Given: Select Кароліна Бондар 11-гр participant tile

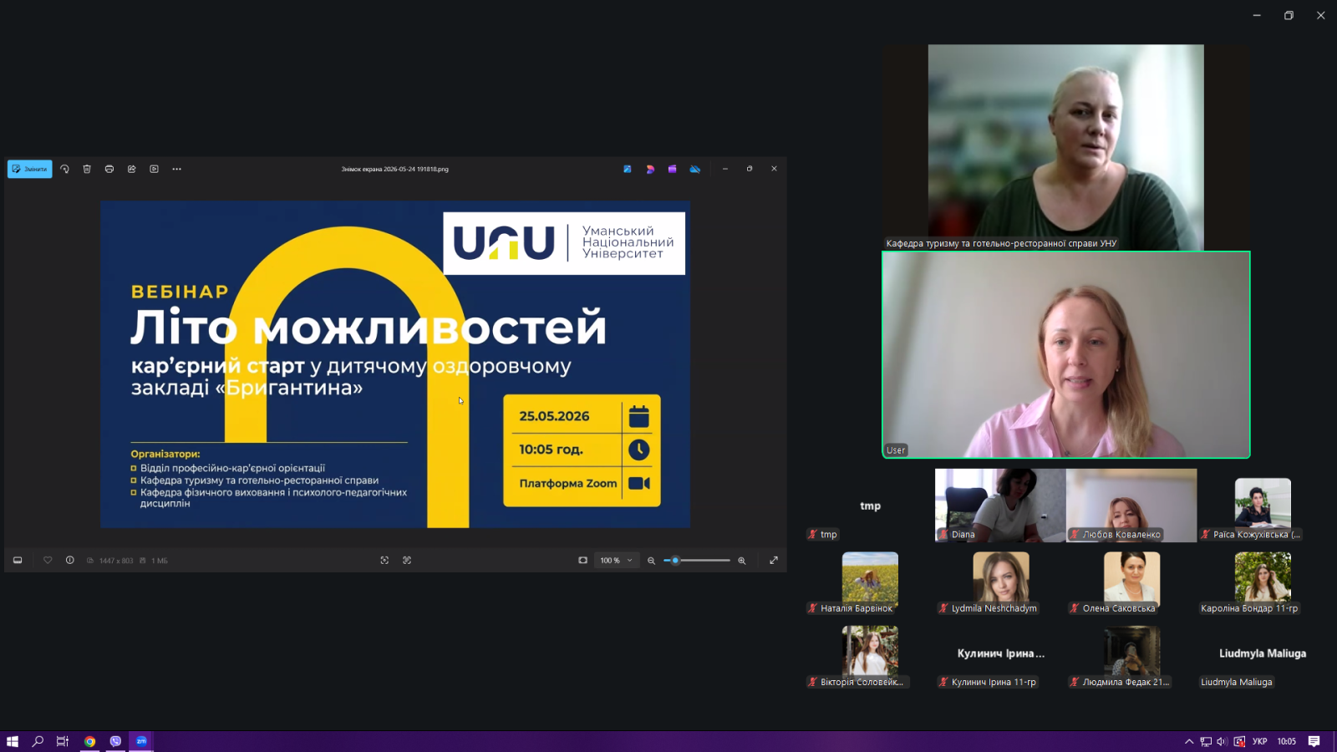Looking at the screenshot, I should pos(1263,581).
